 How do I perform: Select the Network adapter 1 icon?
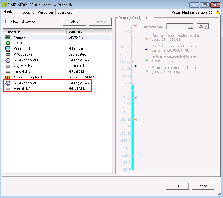pyautogui.click(x=8, y=77)
